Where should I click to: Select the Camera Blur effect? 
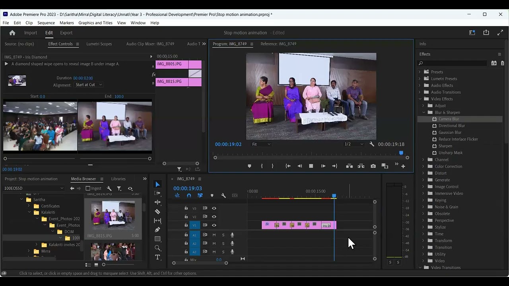coord(449,119)
